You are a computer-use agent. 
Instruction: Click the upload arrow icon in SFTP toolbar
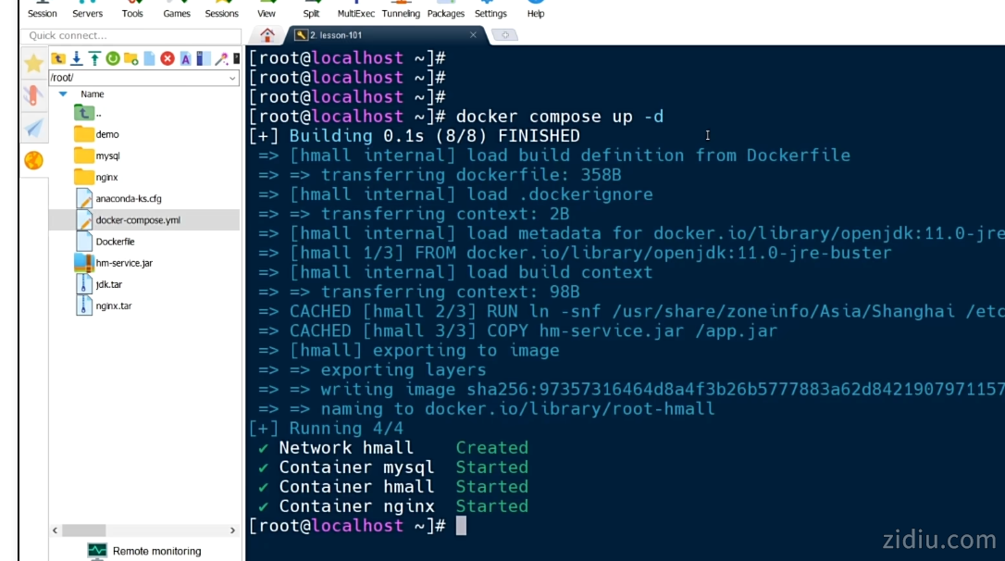tap(94, 58)
